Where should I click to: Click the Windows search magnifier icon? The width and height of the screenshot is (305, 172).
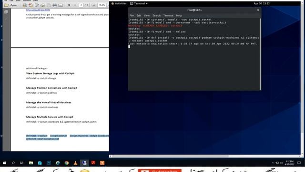[13, 163]
